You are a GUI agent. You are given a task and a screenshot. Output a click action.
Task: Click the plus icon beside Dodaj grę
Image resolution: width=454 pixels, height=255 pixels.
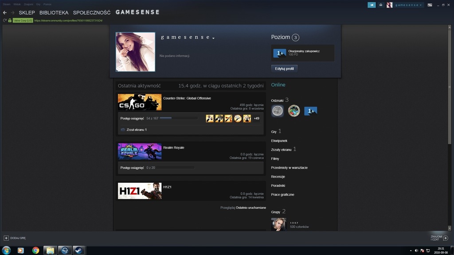click(x=6, y=238)
